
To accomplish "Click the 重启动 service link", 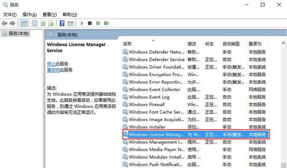I will [53, 70].
